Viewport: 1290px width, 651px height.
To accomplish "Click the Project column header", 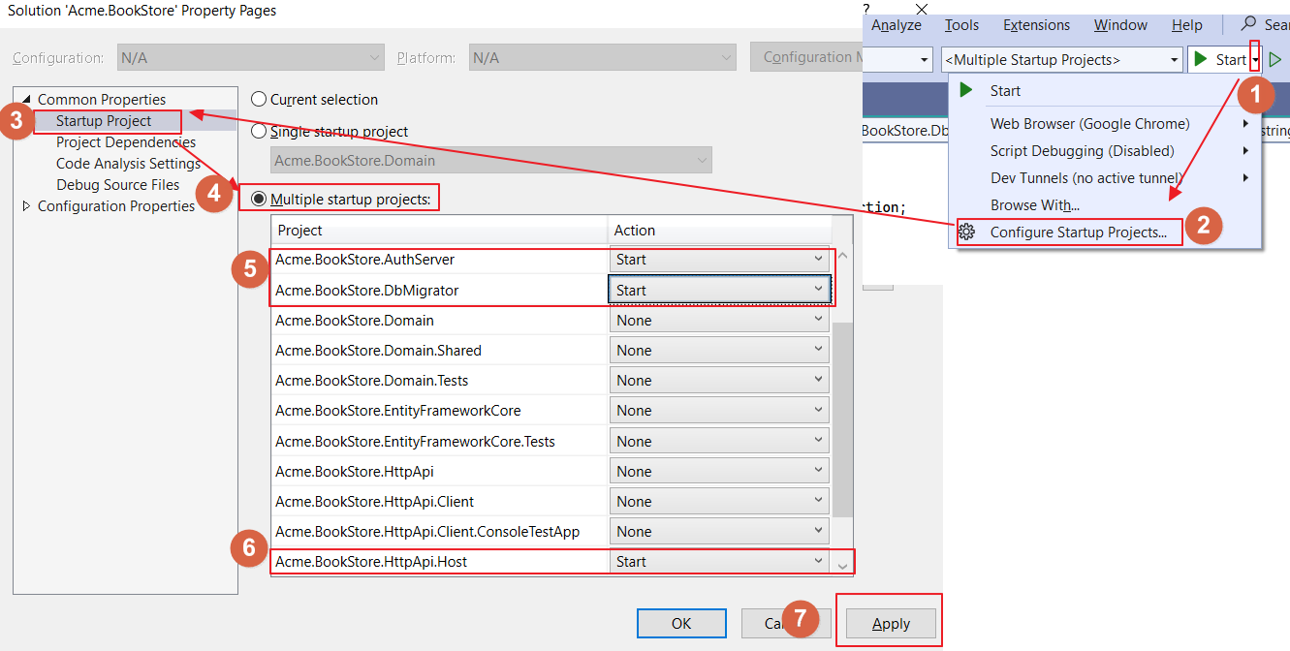I will point(439,230).
